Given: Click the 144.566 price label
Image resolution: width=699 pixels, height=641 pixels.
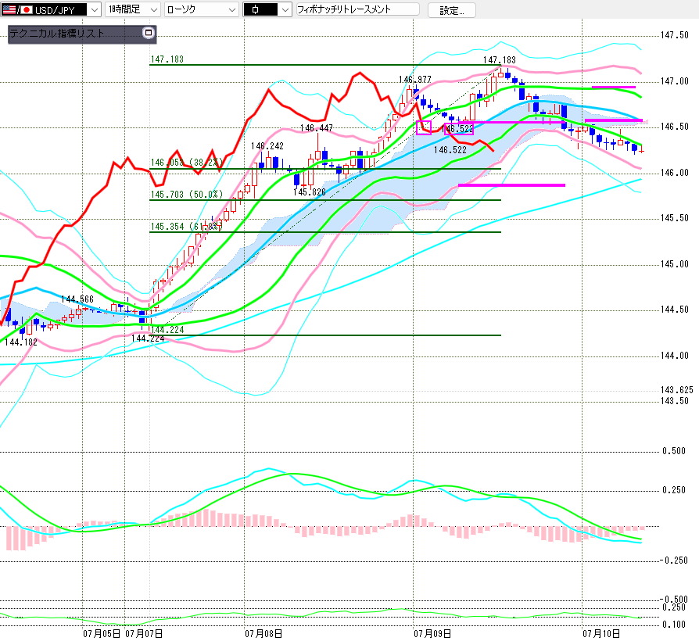Looking at the screenshot, I should click(77, 299).
